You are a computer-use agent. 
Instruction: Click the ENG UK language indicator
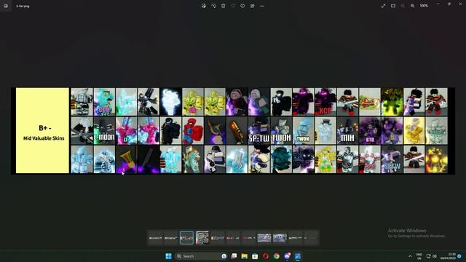(419, 256)
